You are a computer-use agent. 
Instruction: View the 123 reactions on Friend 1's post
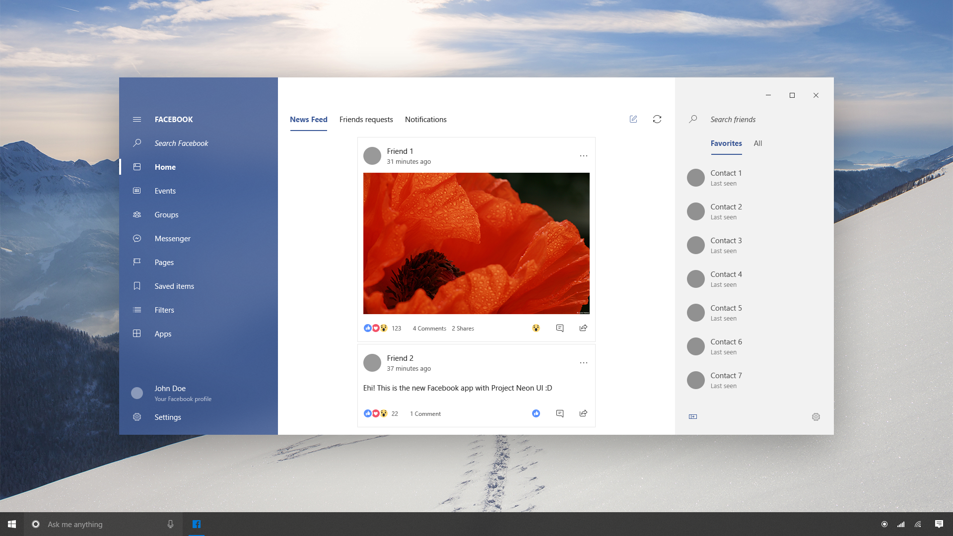pyautogui.click(x=382, y=328)
